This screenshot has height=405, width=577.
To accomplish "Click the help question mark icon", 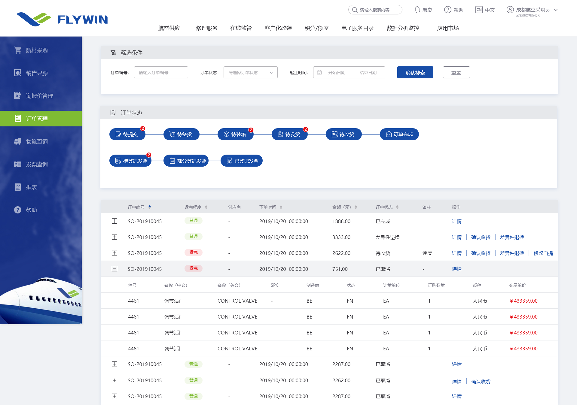I will 447,10.
